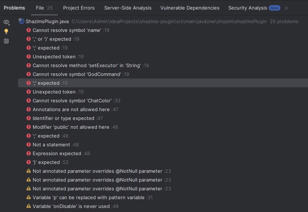Select "Cannot resolve symbol 'ChatColor'" error row
308x212 pixels.
coord(72,100)
